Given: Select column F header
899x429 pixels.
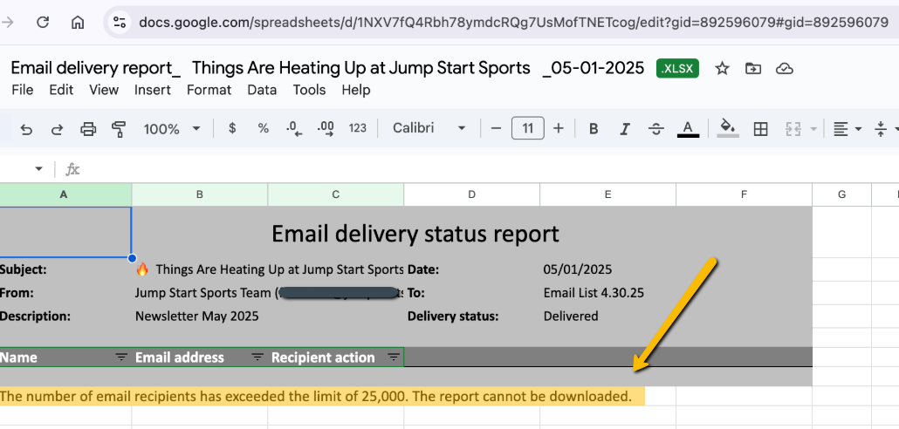Looking at the screenshot, I should pyautogui.click(x=745, y=194).
